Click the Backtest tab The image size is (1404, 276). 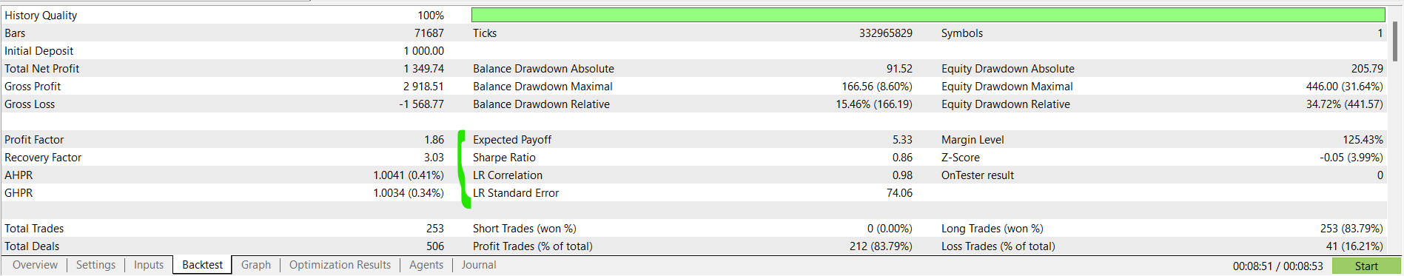[x=202, y=265]
